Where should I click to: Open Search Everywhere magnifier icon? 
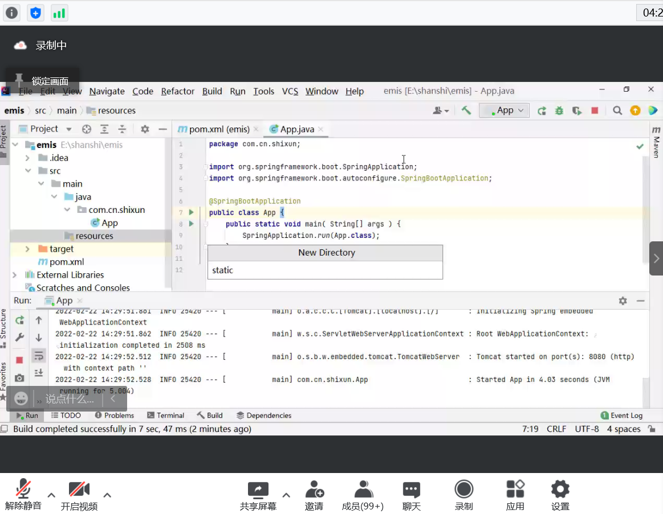(x=617, y=110)
